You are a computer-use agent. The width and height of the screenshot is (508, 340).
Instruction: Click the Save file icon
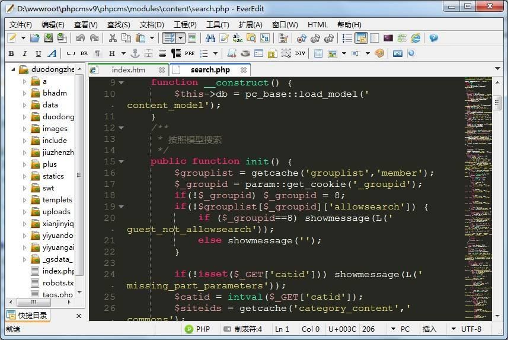[48, 39]
